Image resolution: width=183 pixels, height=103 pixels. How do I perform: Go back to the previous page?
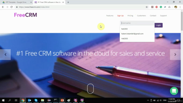tap(3, 7)
